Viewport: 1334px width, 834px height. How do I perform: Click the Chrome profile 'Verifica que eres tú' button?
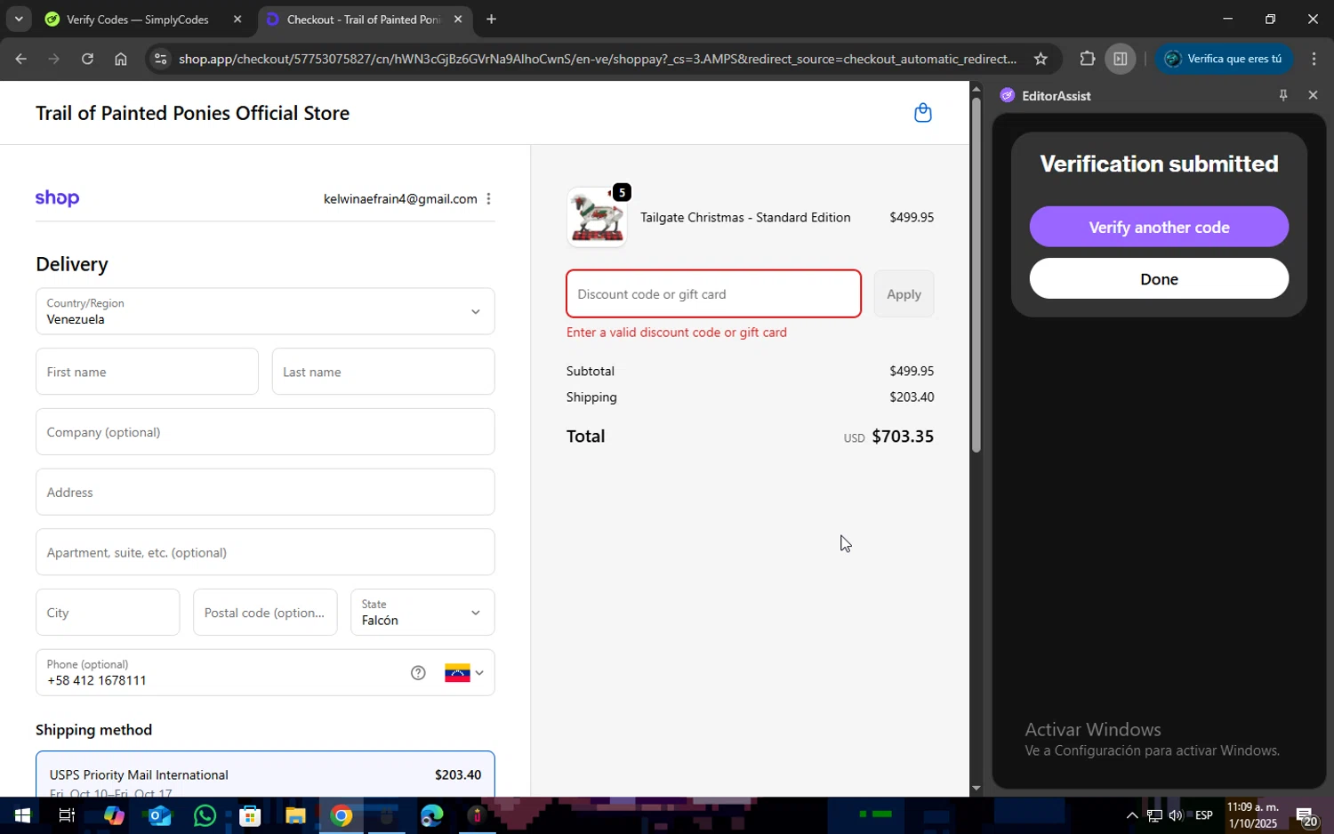1224,59
